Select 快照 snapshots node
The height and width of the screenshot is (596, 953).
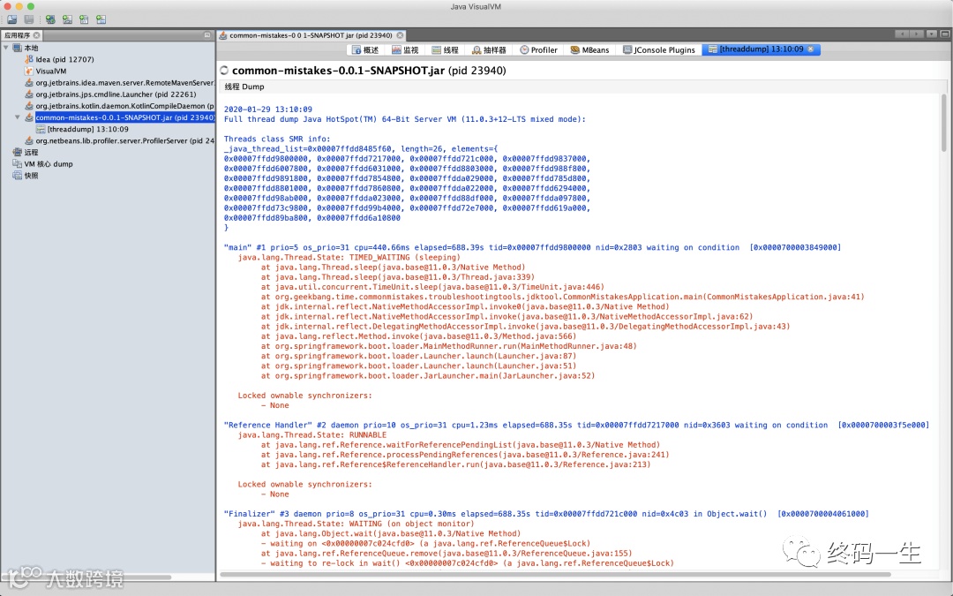pos(31,175)
